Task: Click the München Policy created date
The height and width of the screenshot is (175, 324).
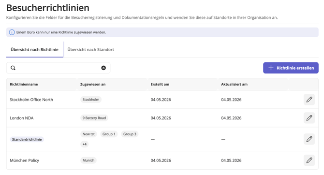Action: point(161,160)
